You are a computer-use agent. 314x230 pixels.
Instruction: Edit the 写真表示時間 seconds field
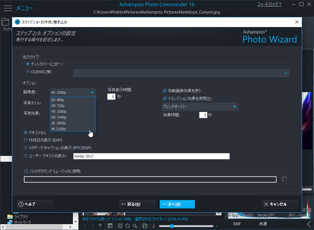[111, 97]
